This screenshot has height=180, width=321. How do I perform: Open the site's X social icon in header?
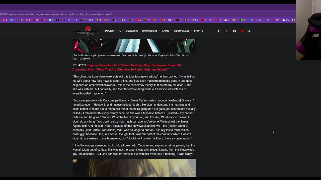pos(226,31)
